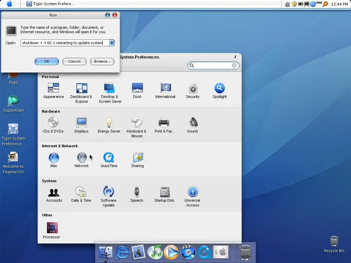Click the blue help button in Run title bar

[108, 15]
